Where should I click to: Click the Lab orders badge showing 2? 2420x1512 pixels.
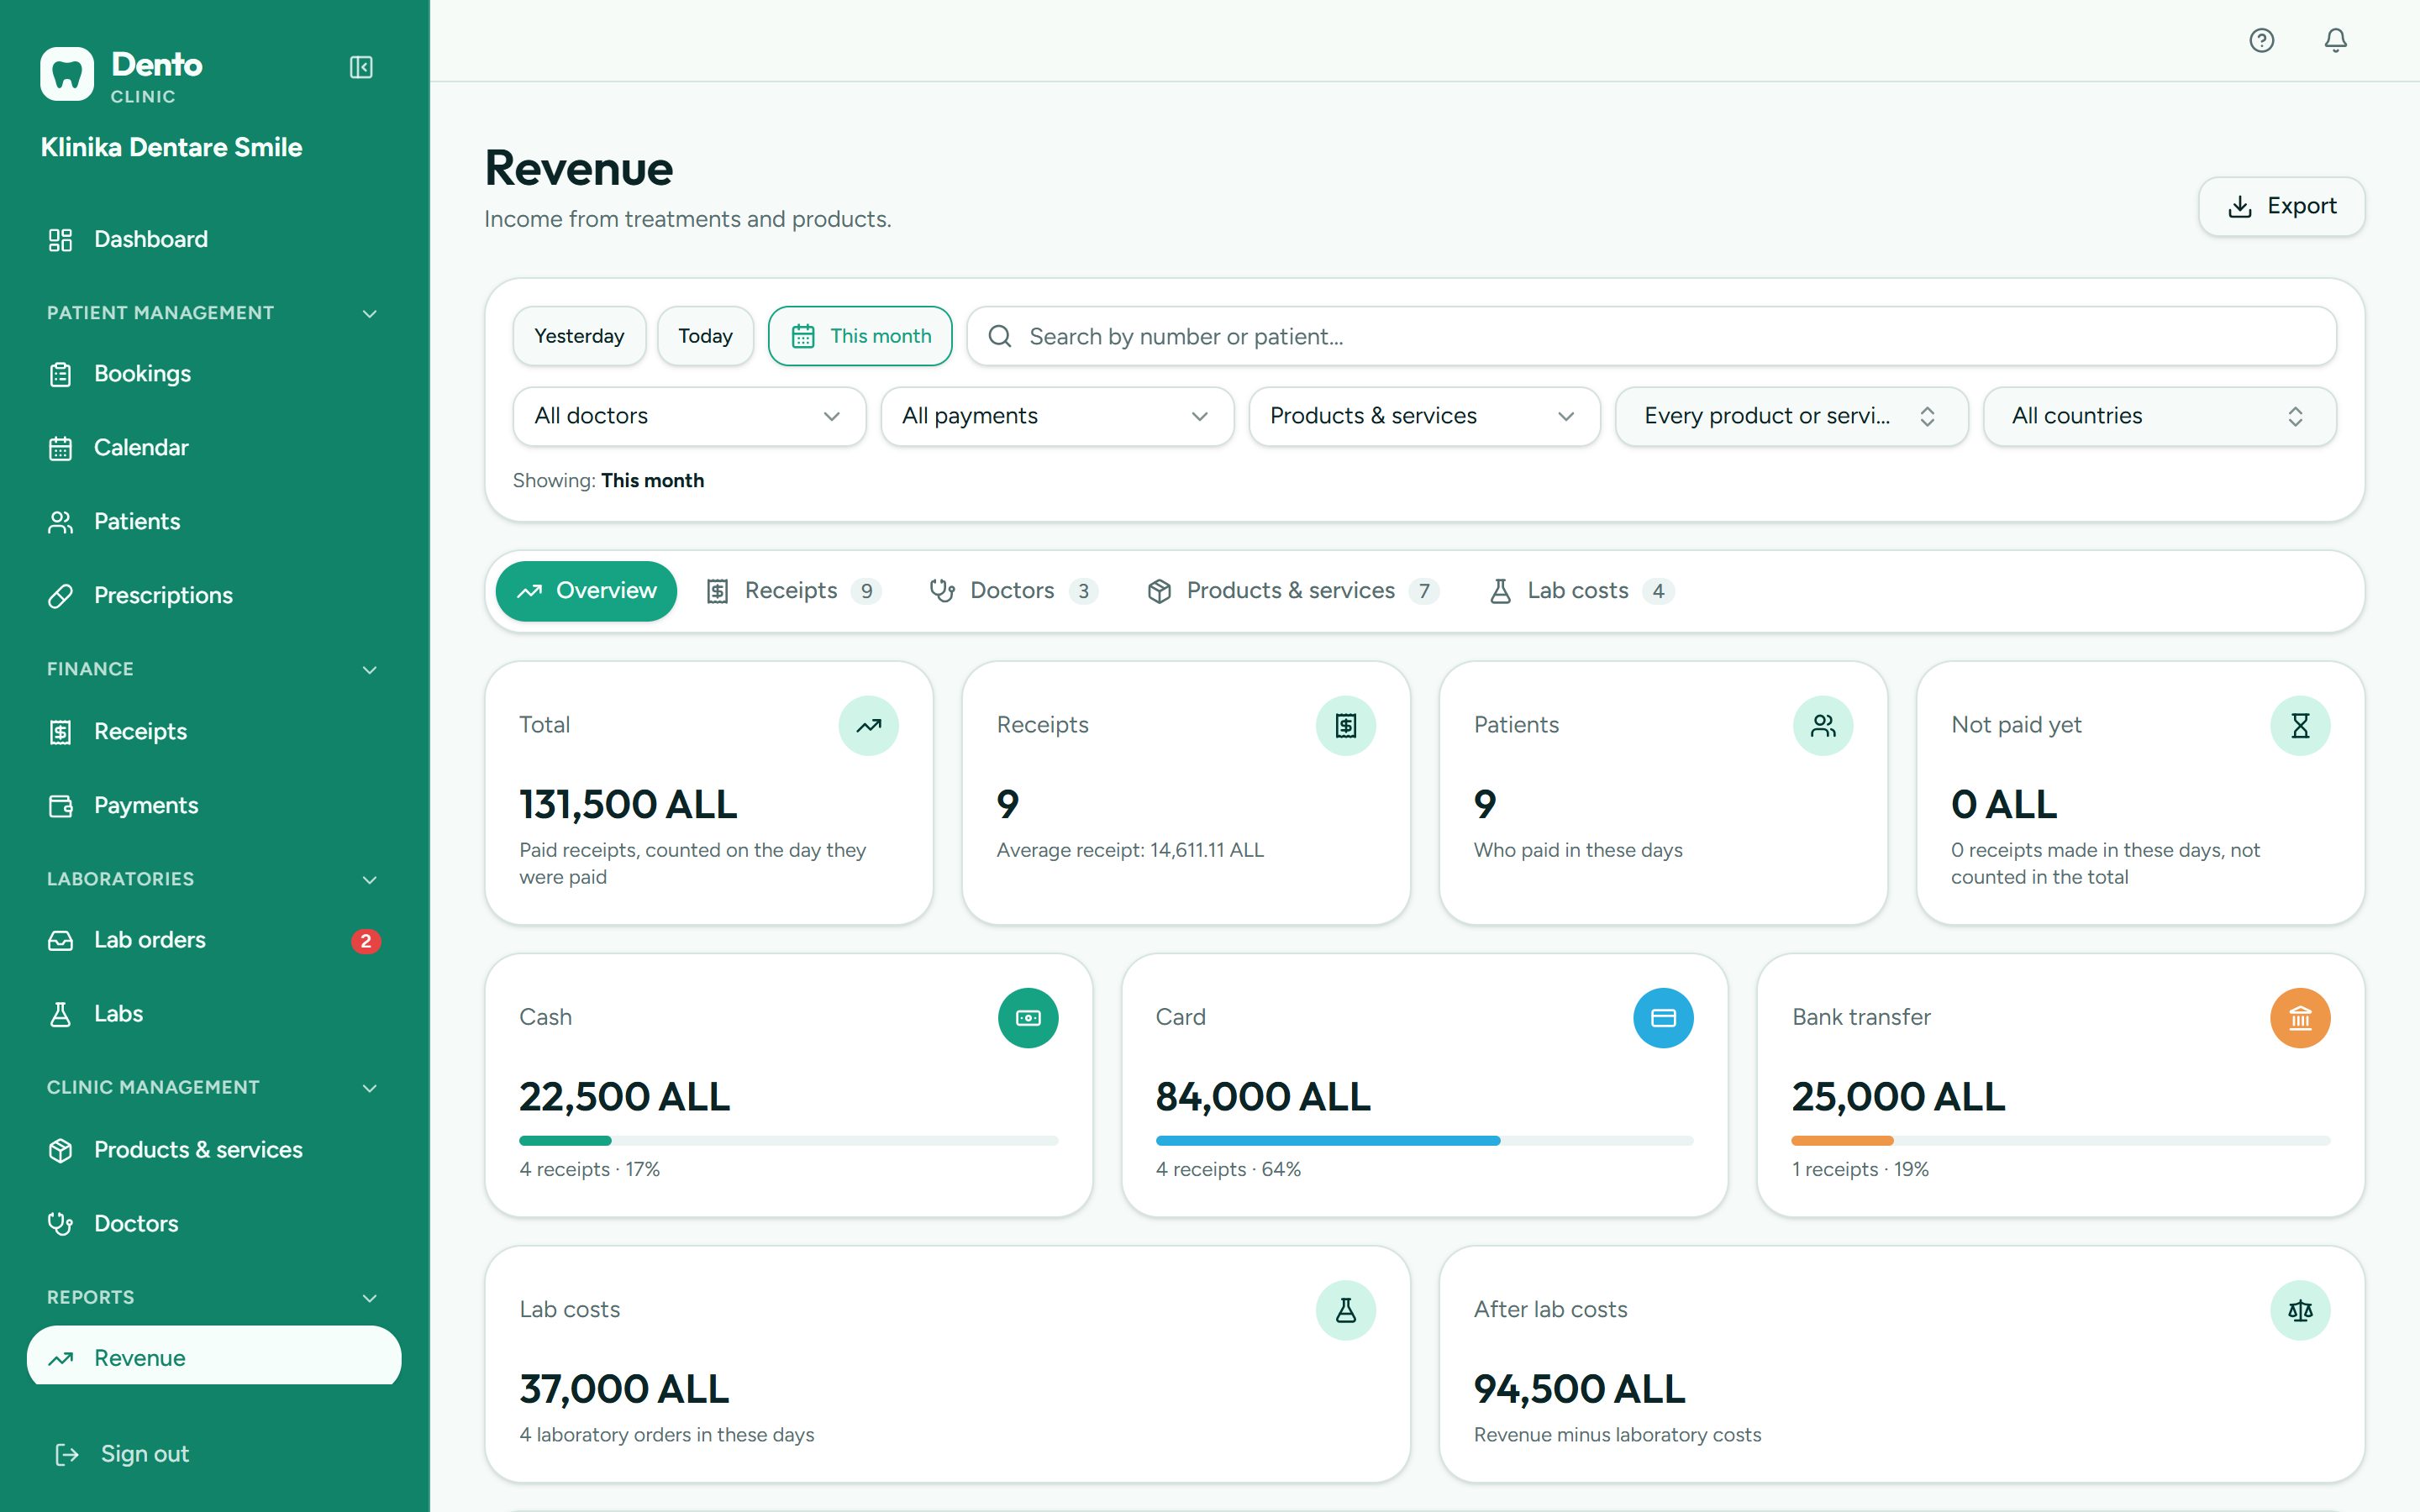click(x=365, y=941)
